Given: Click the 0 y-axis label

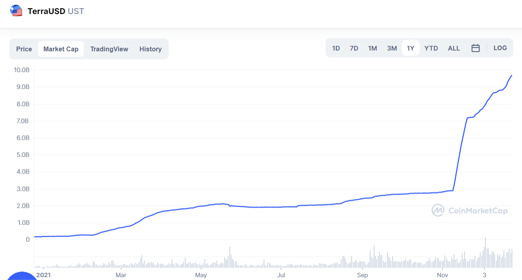Looking at the screenshot, I should click(28, 239).
